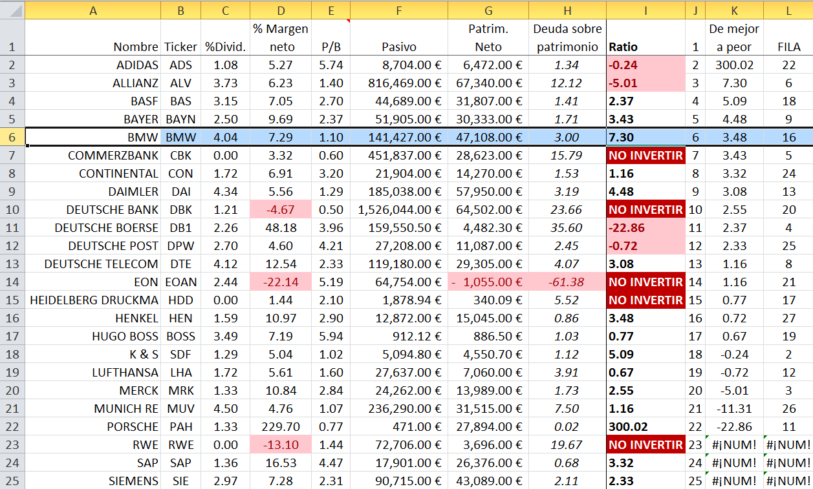Screen dimensions: 813x489
Task: Select column F header
Action: (x=398, y=10)
